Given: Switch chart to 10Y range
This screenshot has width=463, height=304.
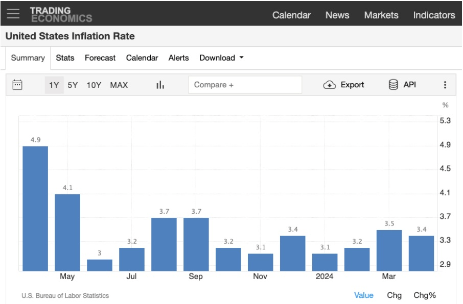Looking at the screenshot, I should coord(94,85).
